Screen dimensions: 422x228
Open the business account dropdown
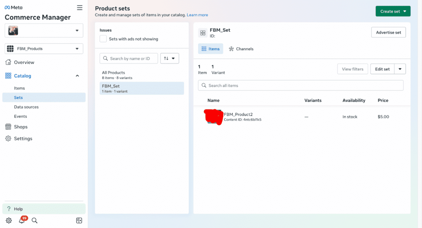click(77, 31)
